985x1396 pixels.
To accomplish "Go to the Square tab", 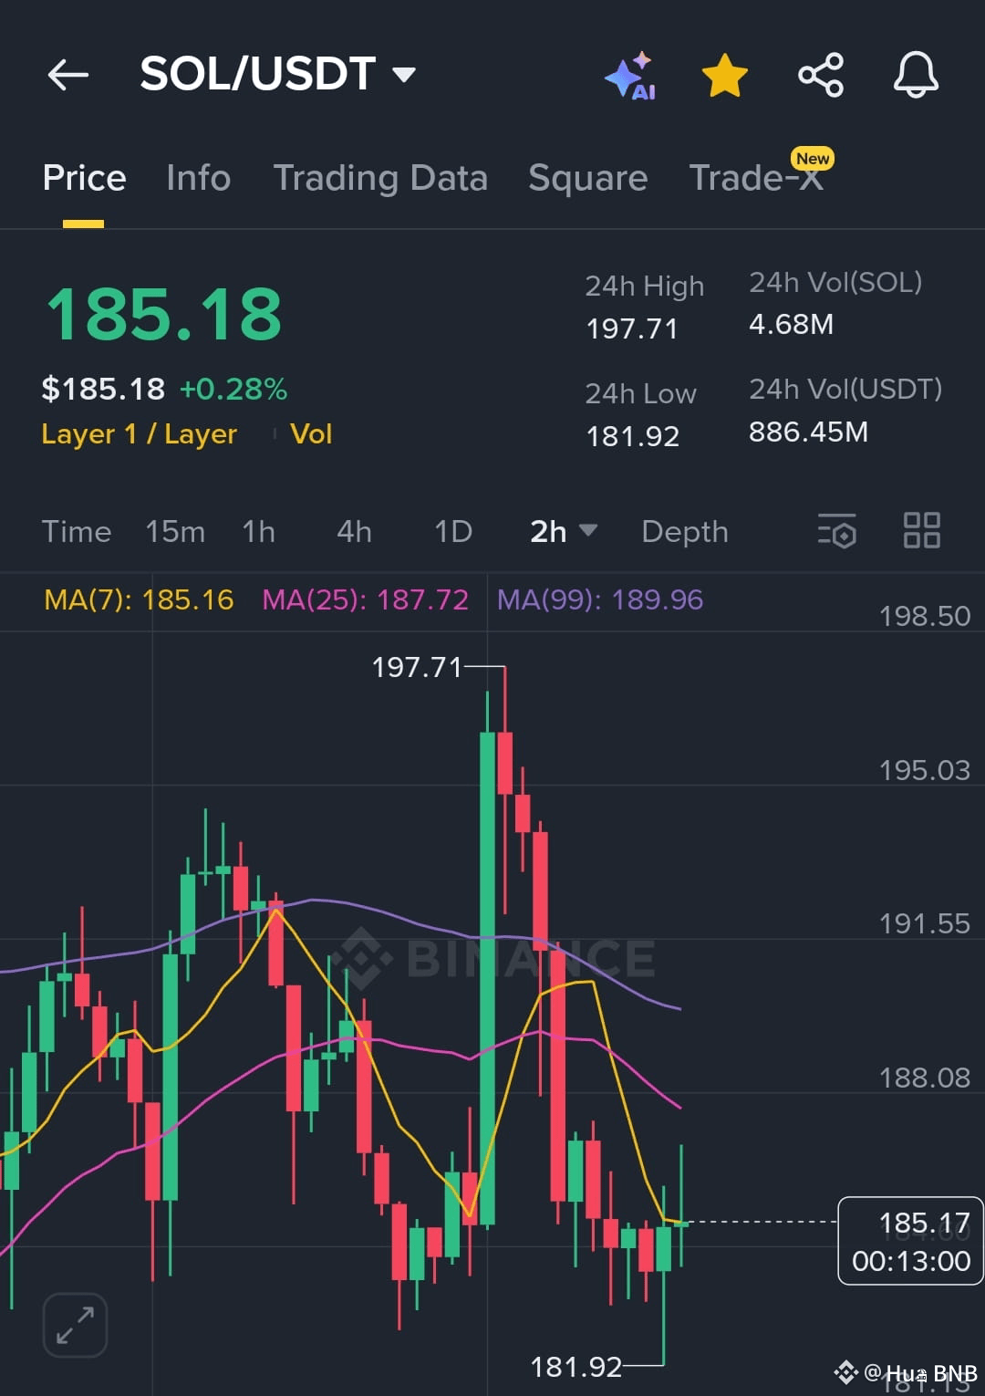I will coord(587,178).
